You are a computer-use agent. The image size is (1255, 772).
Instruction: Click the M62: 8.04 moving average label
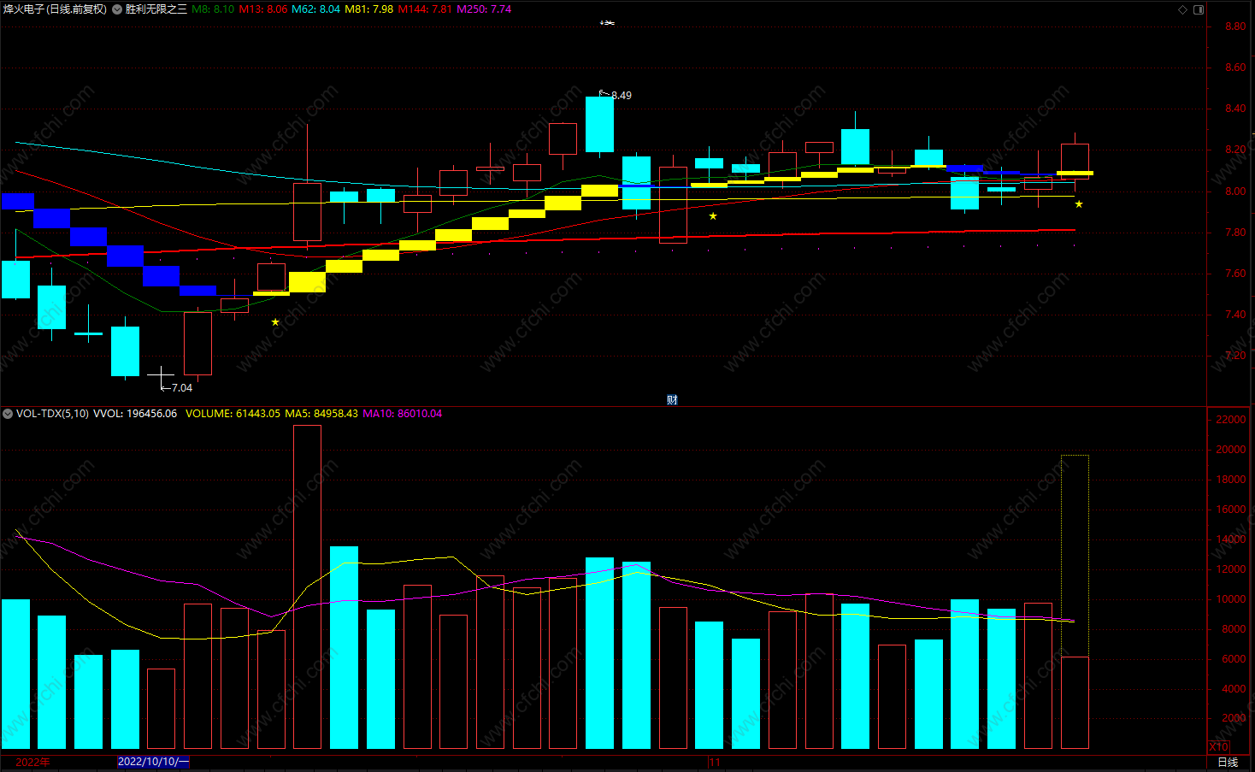coord(316,9)
